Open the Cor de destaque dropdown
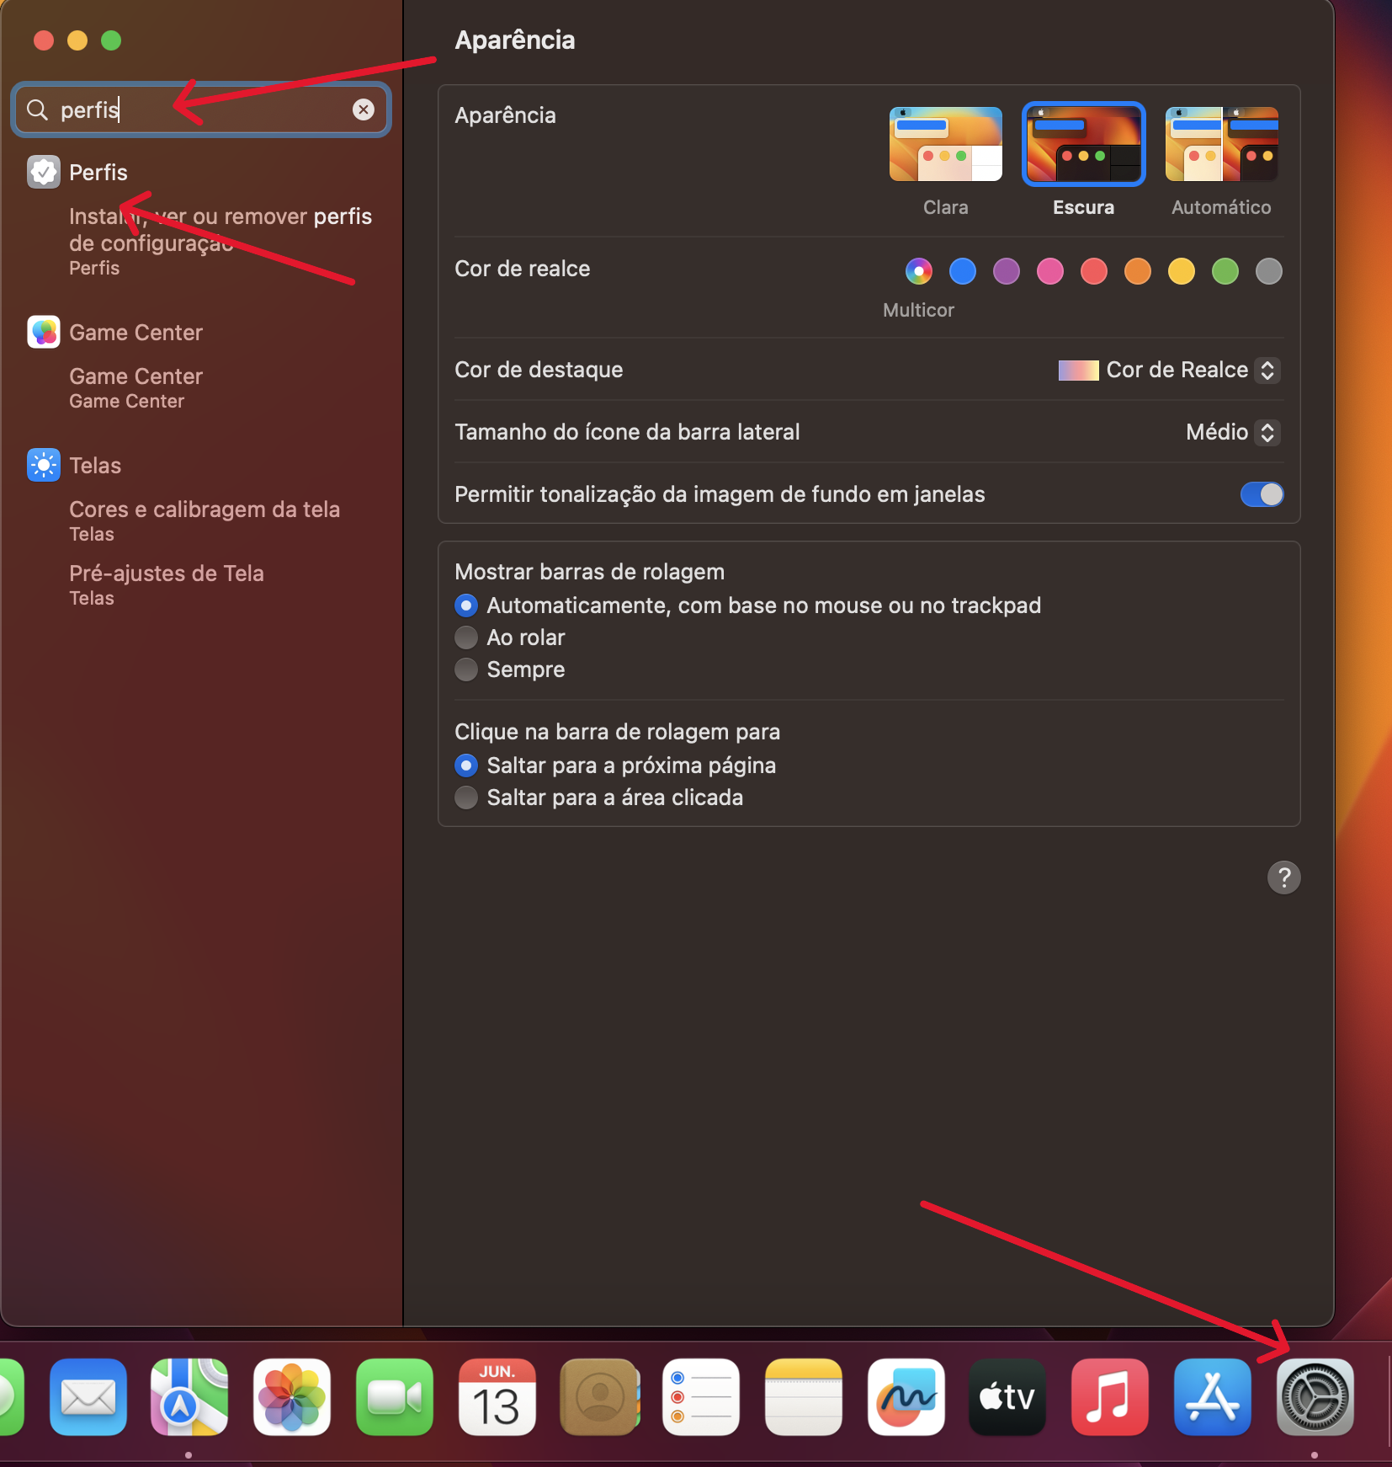 pyautogui.click(x=1169, y=370)
